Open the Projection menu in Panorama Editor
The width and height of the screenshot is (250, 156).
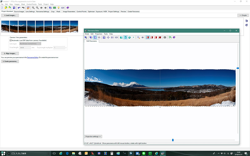coord(98,34)
